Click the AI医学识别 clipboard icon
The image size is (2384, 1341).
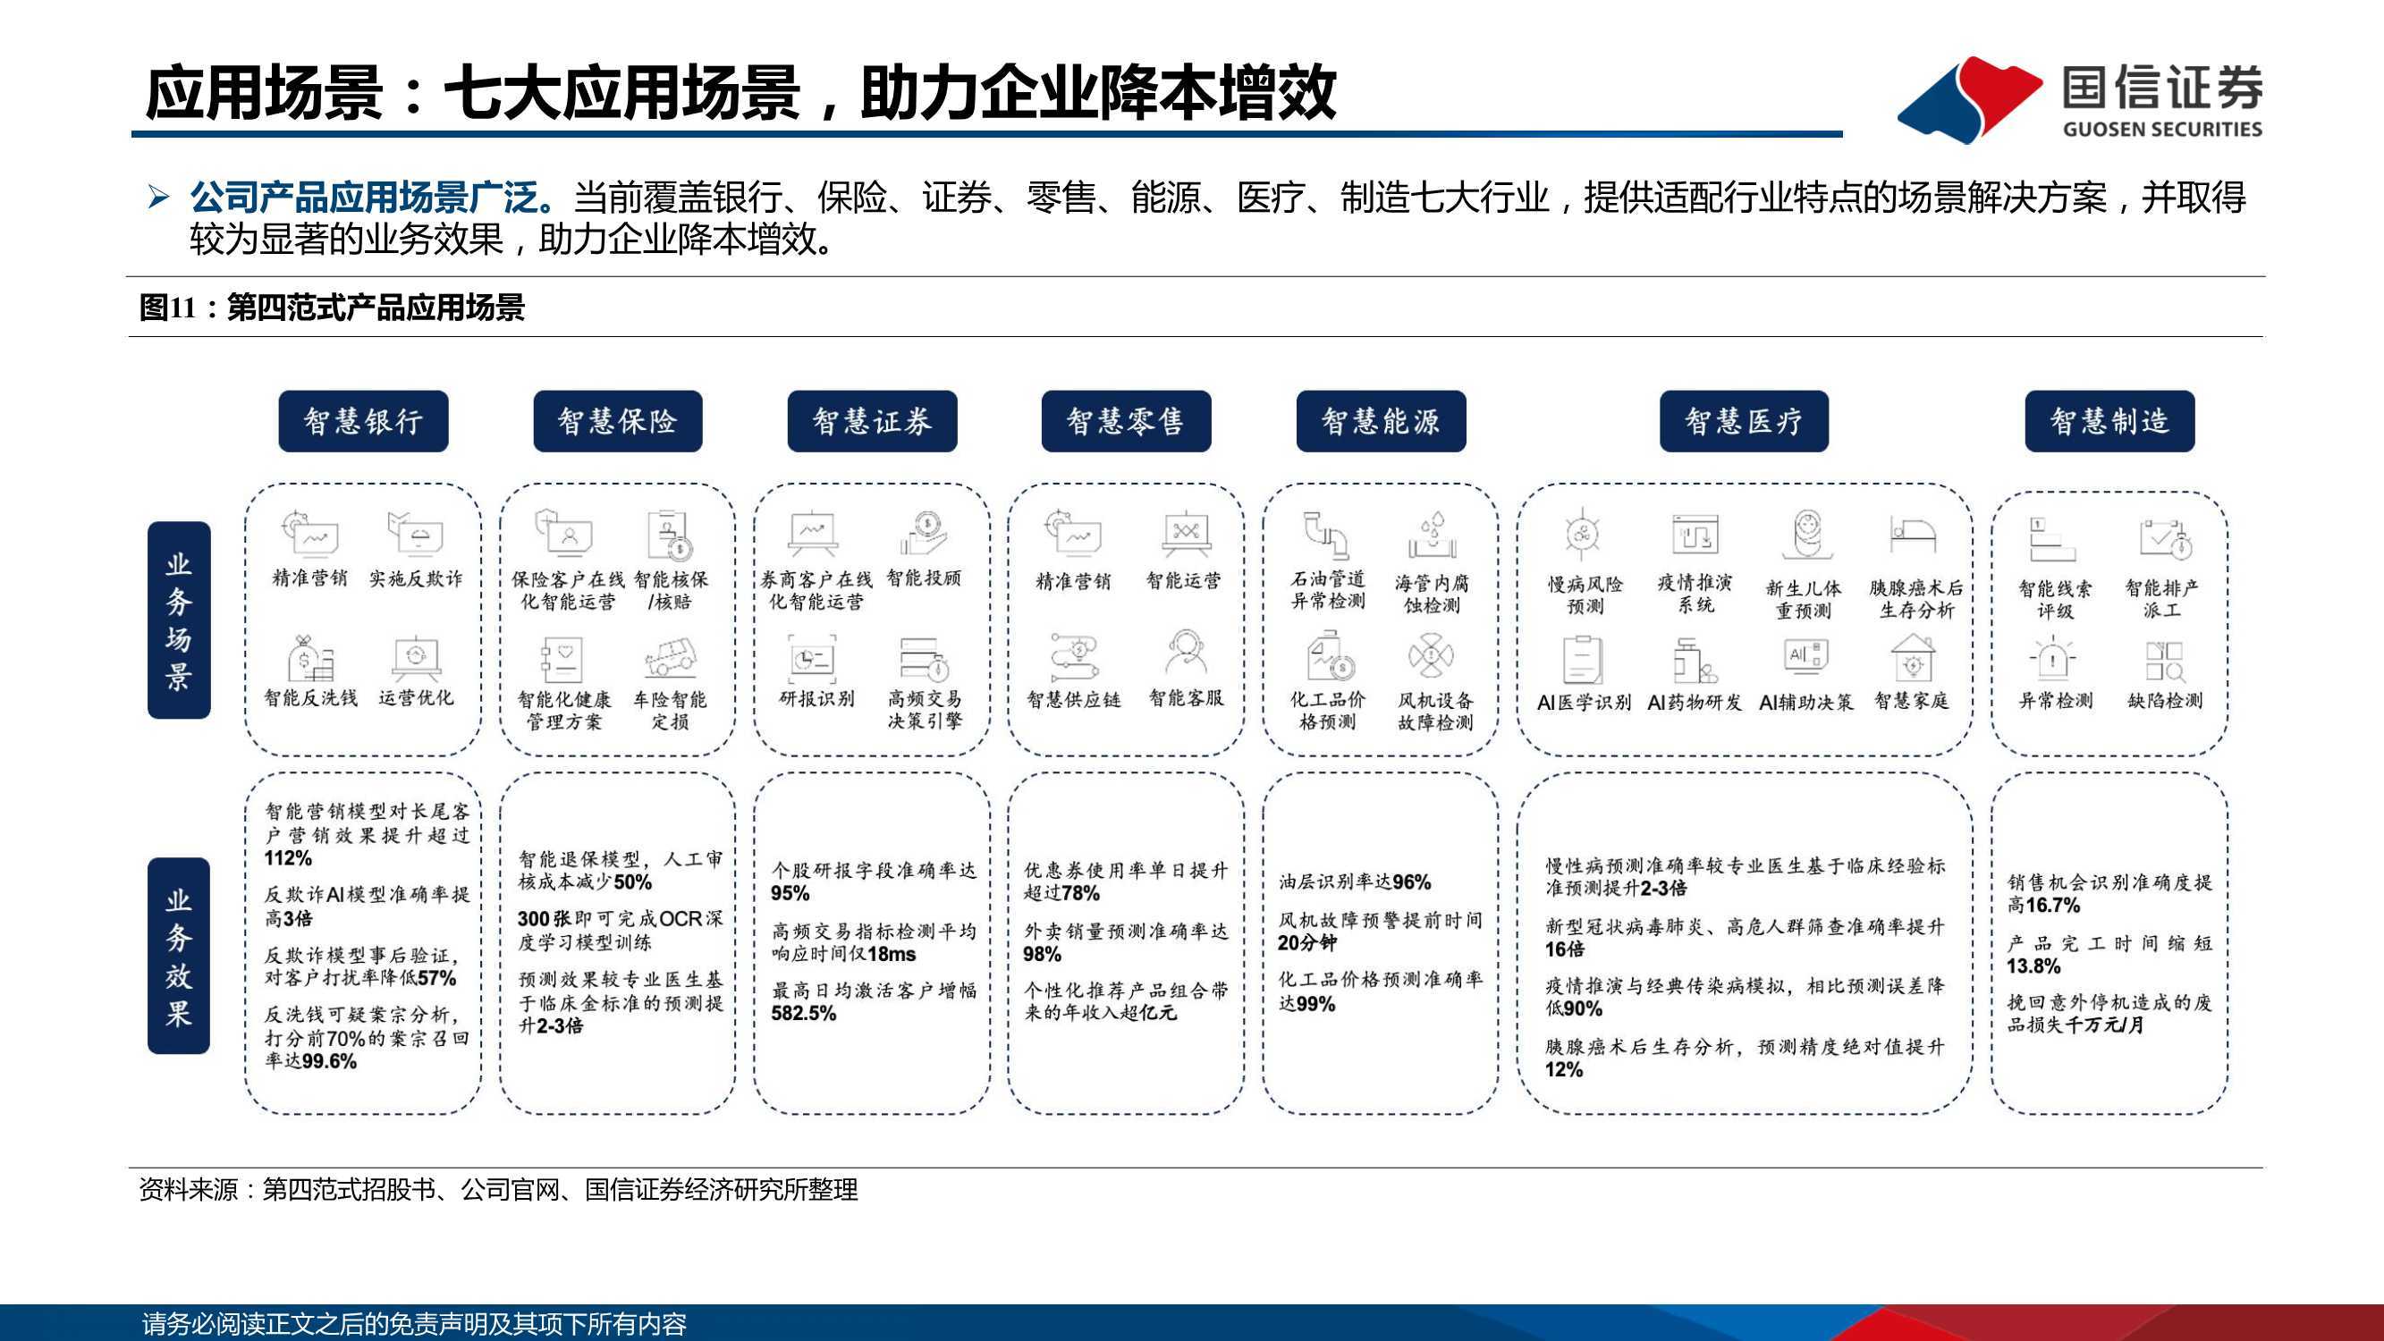pyautogui.click(x=1582, y=658)
